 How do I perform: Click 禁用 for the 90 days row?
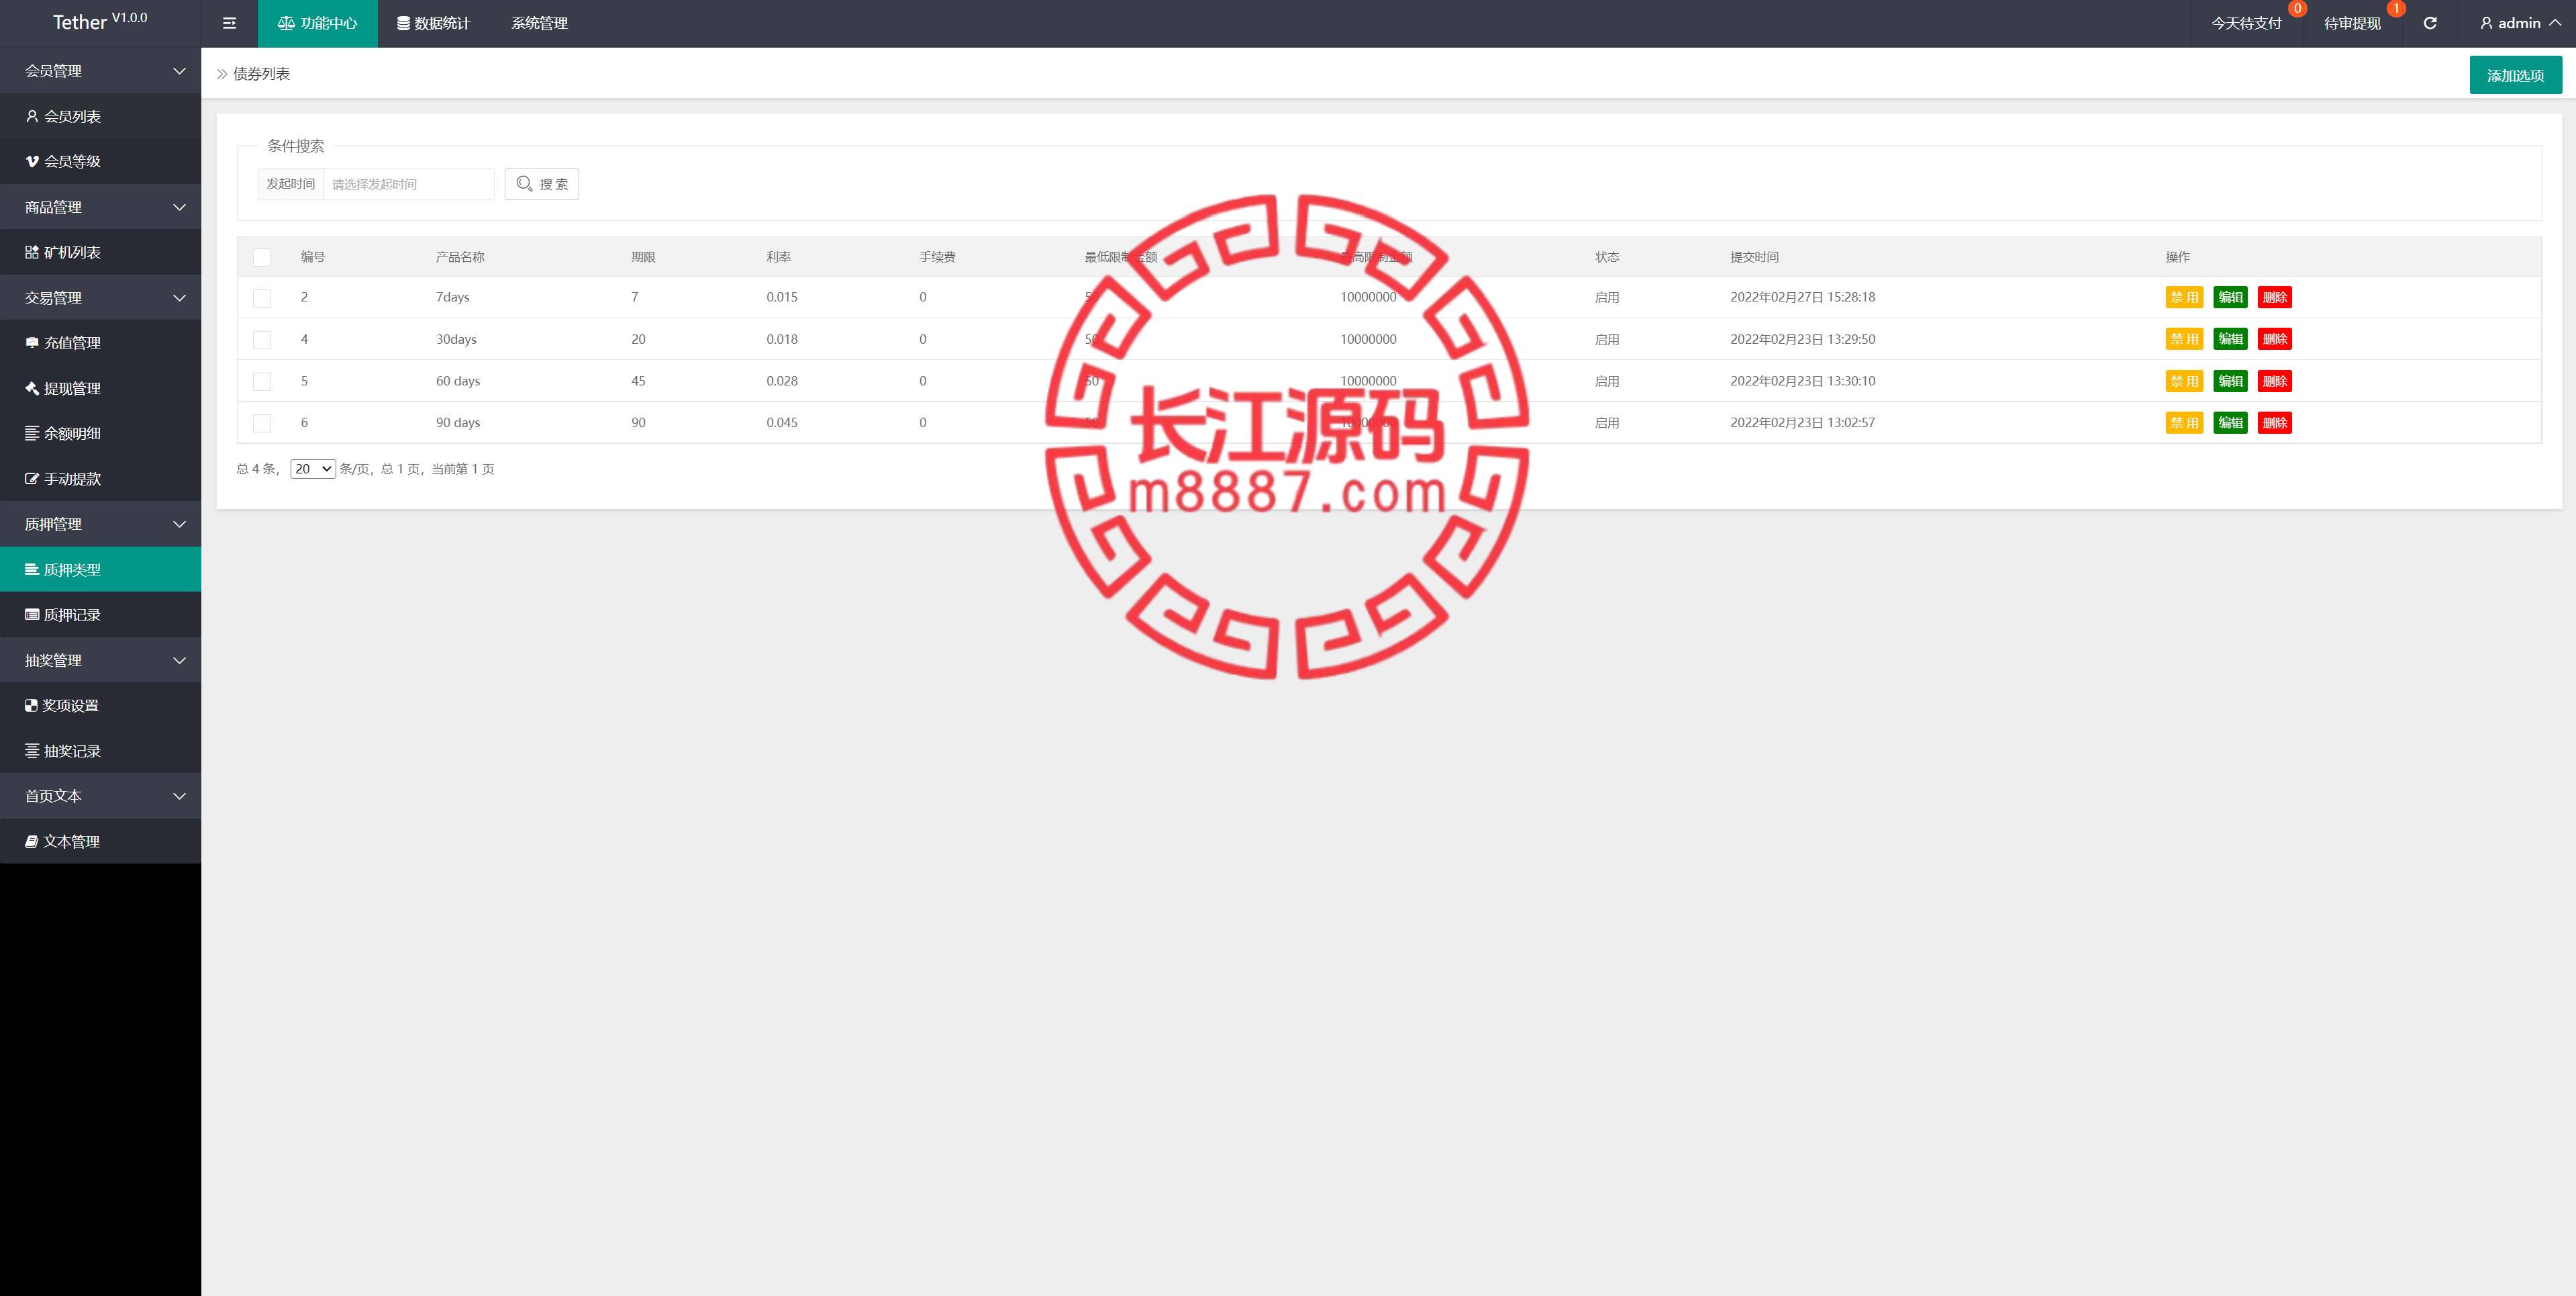click(x=2184, y=422)
